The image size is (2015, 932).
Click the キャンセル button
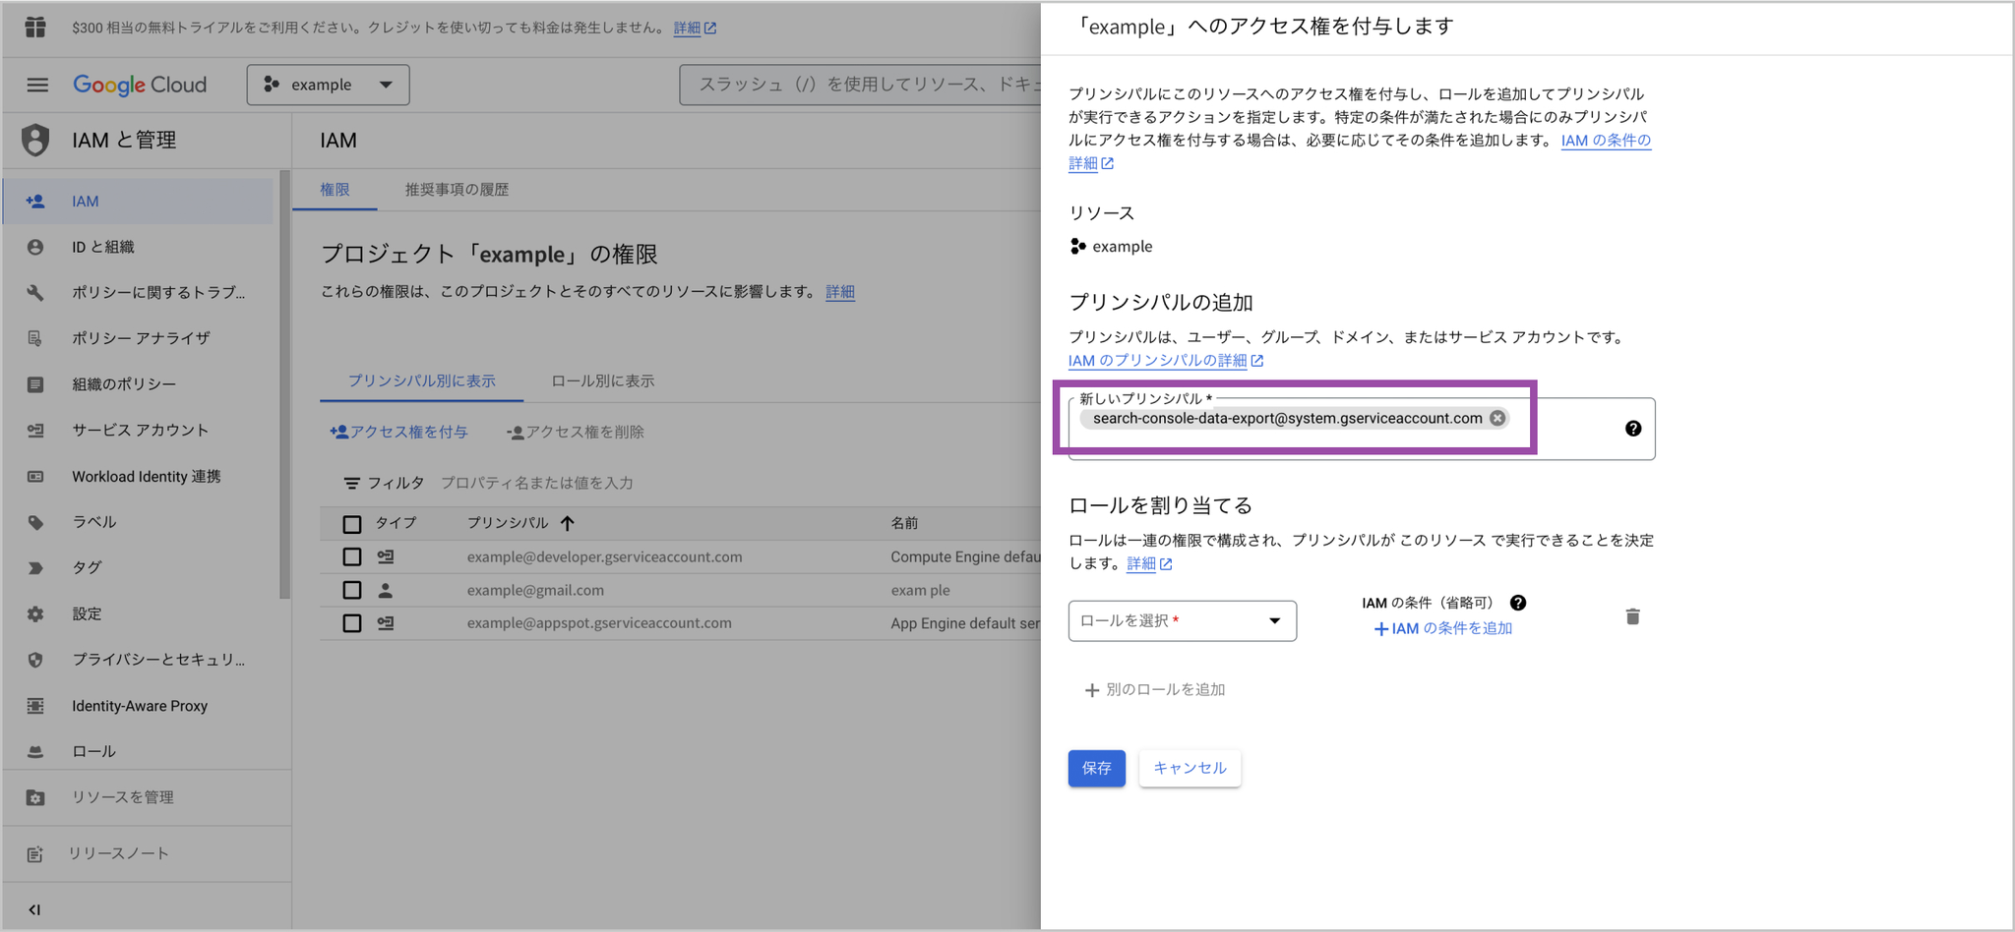point(1190,768)
